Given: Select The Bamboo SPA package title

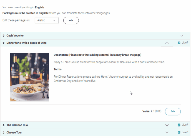Looking at the screenshot, I should pyautogui.click(x=17, y=125).
